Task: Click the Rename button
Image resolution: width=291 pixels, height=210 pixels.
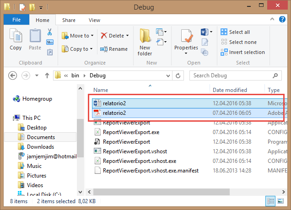Action: (x=114, y=49)
